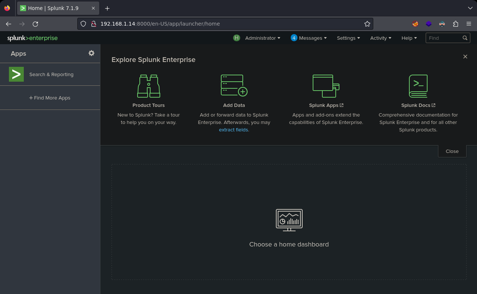Click the Add Data title
This screenshot has height=294, width=477.
point(234,105)
